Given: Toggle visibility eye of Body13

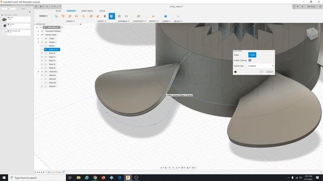Looking at the screenshot, I should (x=42, y=57).
